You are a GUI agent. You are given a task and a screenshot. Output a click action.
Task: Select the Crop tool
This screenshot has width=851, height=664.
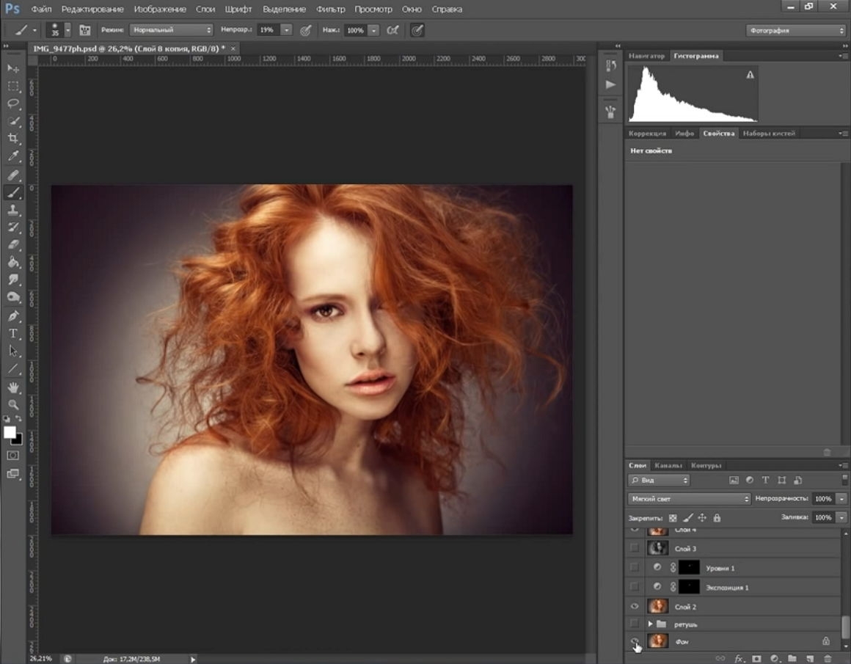pos(13,139)
